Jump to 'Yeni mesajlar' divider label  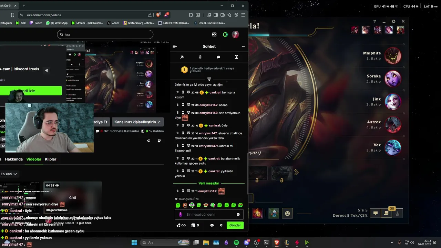pos(209,183)
